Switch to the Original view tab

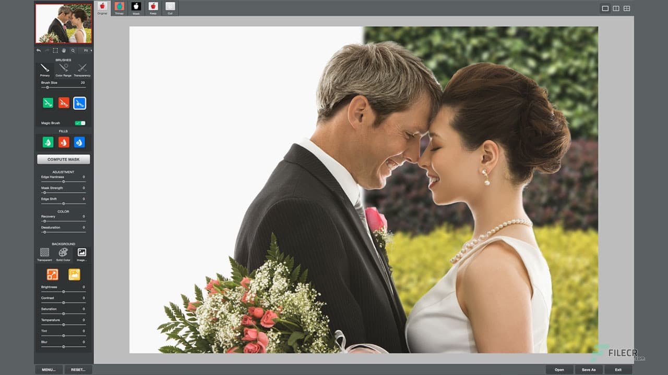(x=102, y=8)
